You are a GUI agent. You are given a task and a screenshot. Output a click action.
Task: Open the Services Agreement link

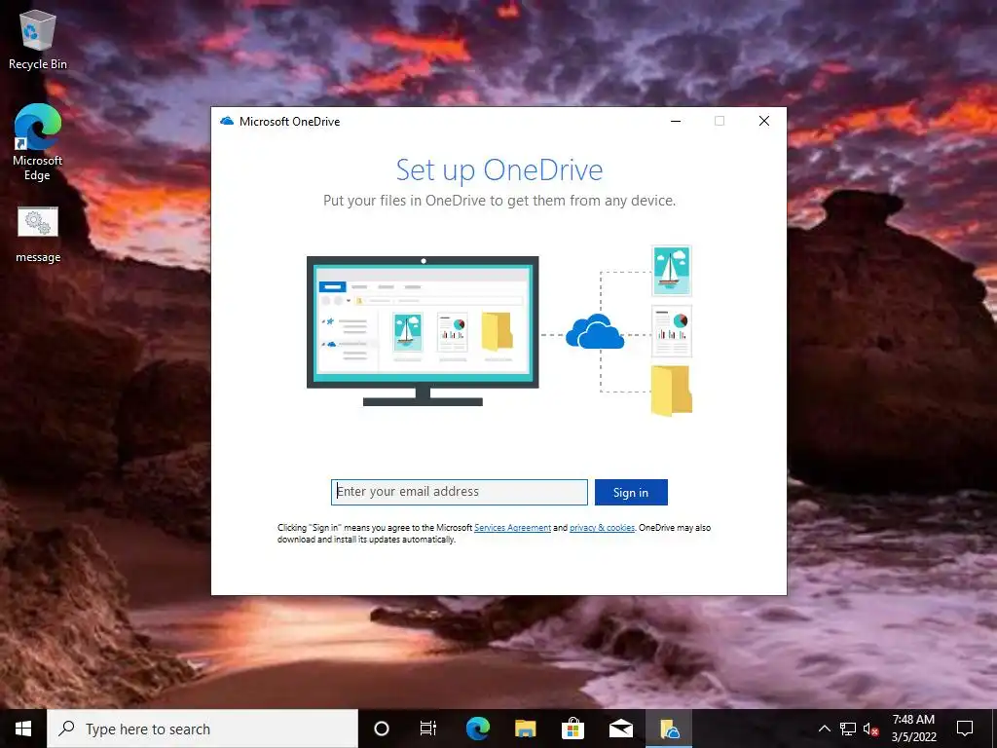coord(512,527)
